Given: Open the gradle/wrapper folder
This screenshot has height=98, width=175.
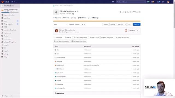Looking at the screenshot, I should click(61, 57).
